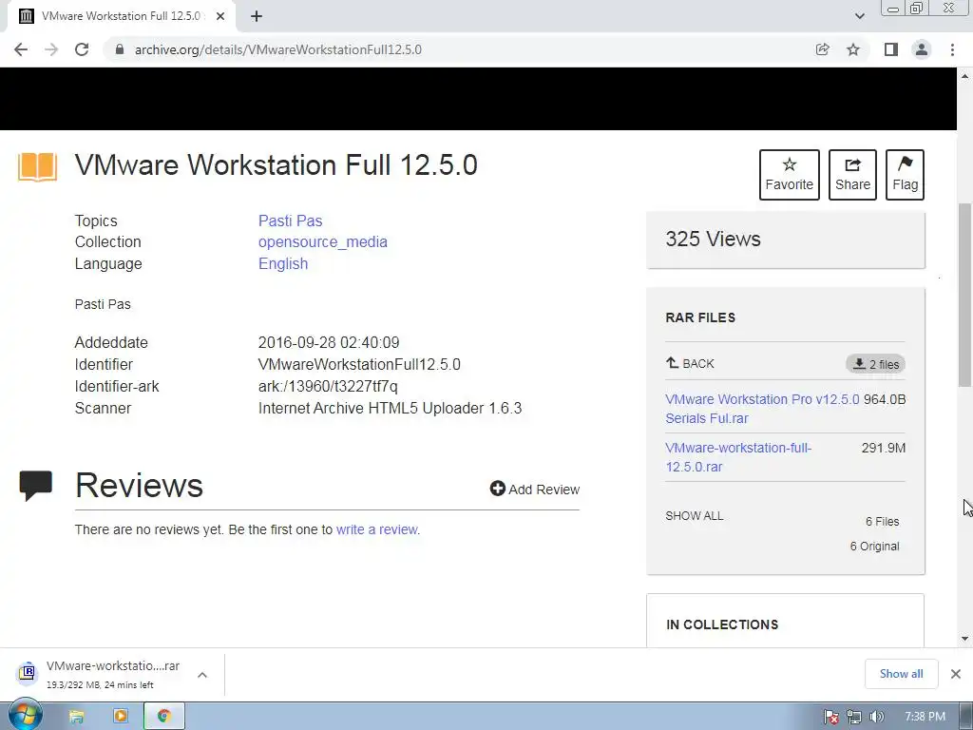Screen dimensions: 973x730
Task: Click the browser forward arrow
Action: [51, 49]
